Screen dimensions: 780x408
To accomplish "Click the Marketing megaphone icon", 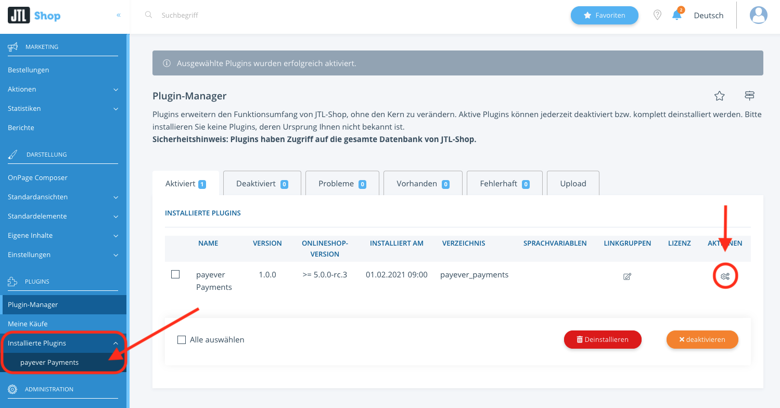I will (13, 47).
